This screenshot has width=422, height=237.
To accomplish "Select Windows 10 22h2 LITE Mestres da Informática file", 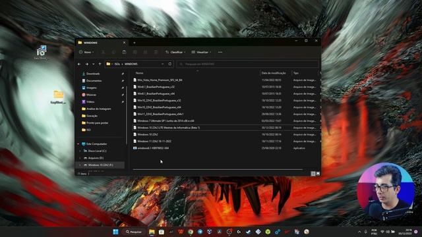I will click(x=168, y=128).
